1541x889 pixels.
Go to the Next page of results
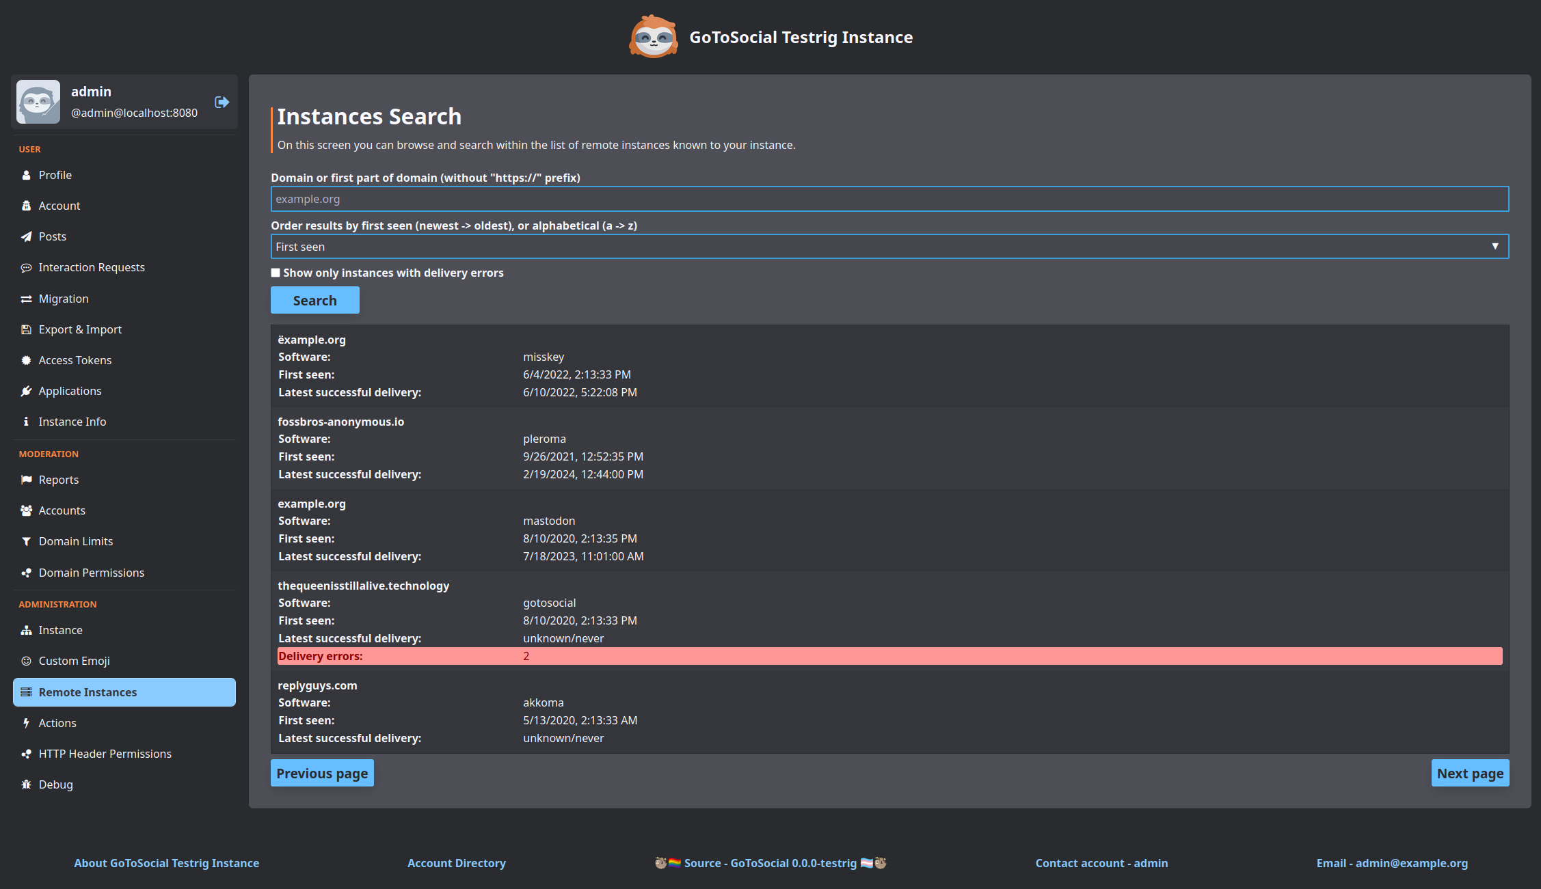point(1469,773)
